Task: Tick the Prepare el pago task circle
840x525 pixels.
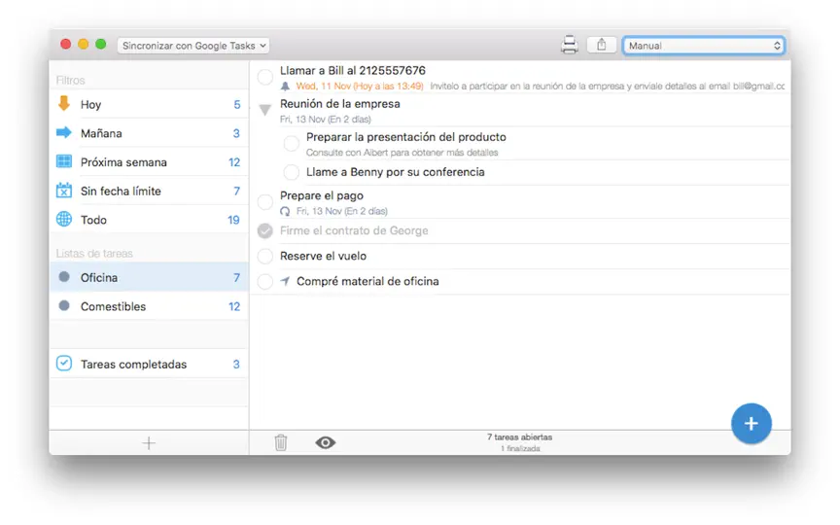Action: pos(265,202)
